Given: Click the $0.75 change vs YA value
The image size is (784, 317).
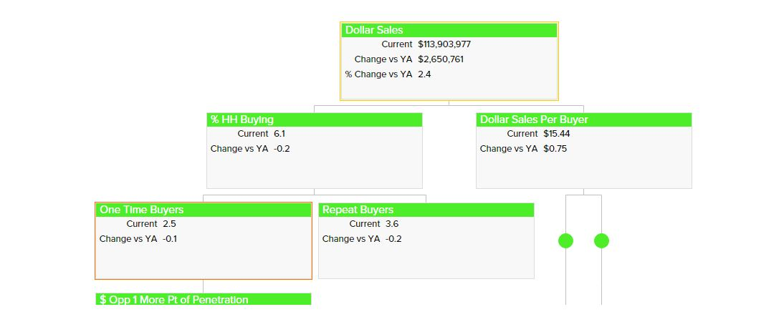Looking at the screenshot, I should (x=555, y=149).
